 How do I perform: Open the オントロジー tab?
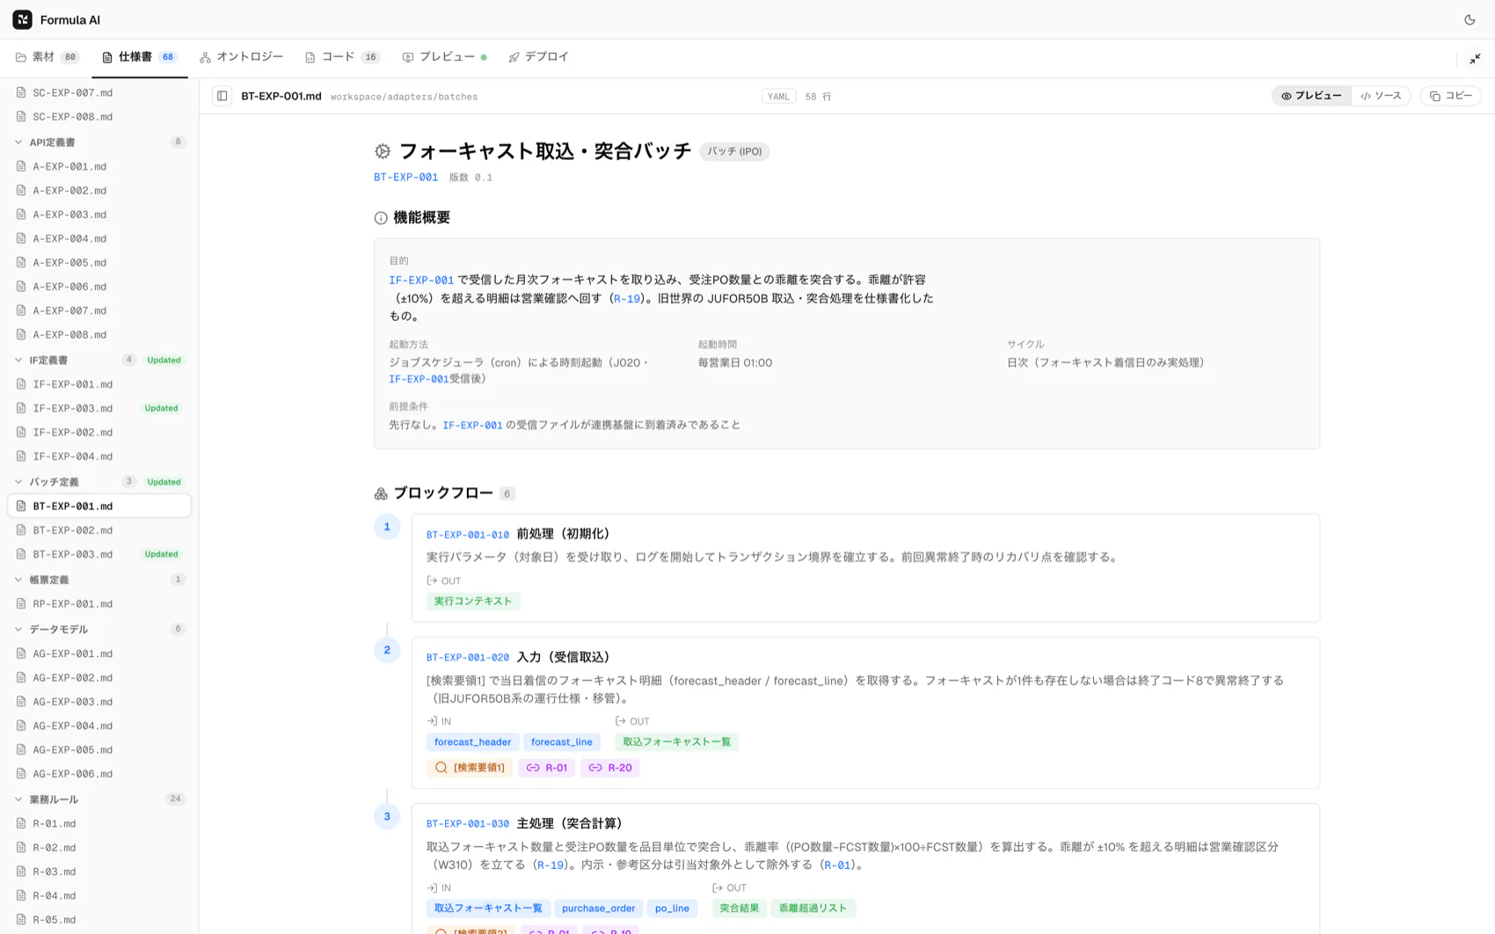pos(242,57)
